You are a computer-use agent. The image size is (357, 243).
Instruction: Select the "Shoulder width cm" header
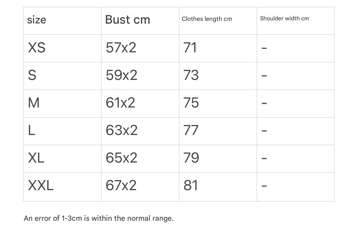point(284,19)
